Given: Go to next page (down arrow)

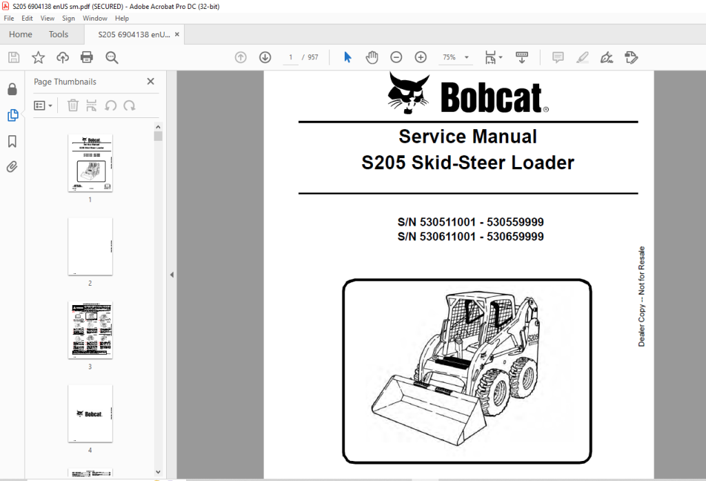Looking at the screenshot, I should pos(265,57).
